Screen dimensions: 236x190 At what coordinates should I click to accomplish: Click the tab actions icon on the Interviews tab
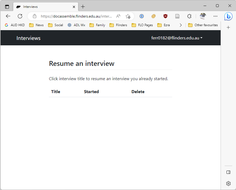pyautogui.click(x=18, y=6)
